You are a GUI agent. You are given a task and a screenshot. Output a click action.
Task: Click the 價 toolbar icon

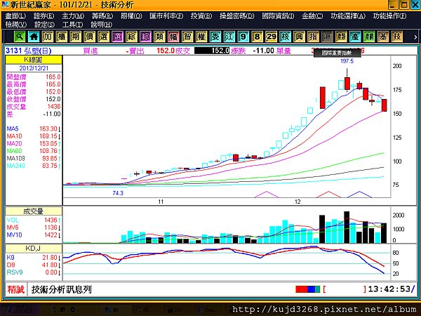click(x=89, y=37)
